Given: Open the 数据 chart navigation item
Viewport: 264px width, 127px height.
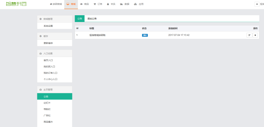Looking at the screenshot, I should pyautogui.click(x=125, y=4).
